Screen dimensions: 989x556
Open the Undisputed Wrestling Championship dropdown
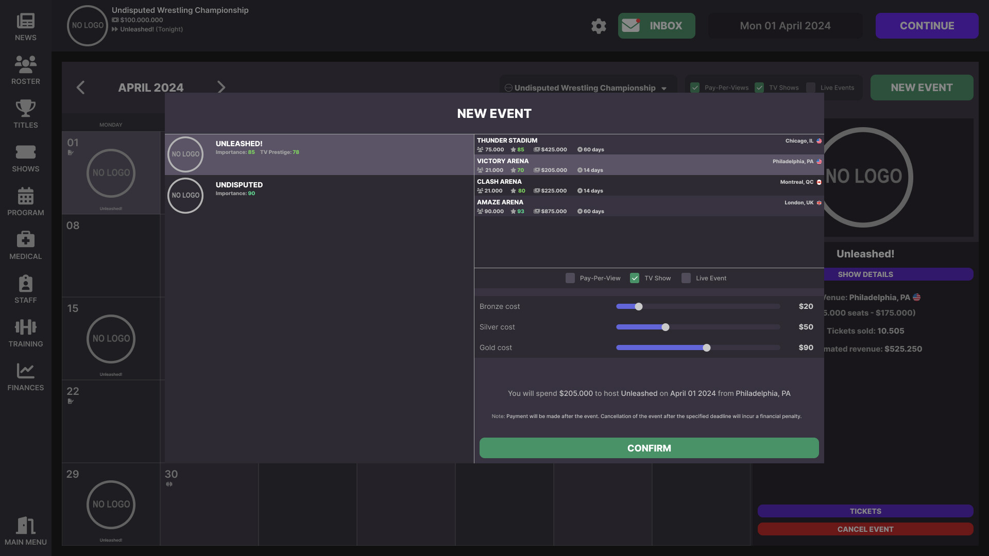tap(587, 88)
